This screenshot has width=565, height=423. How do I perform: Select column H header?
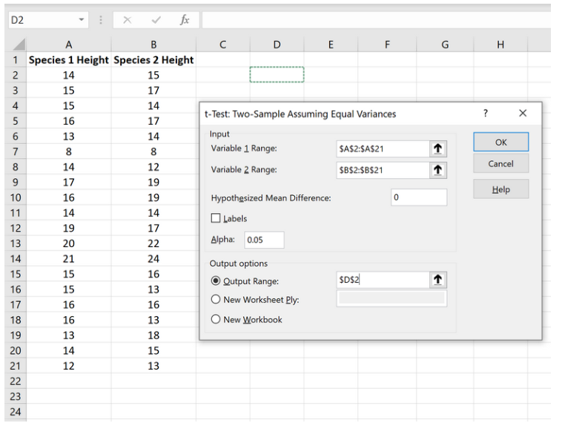click(x=500, y=45)
